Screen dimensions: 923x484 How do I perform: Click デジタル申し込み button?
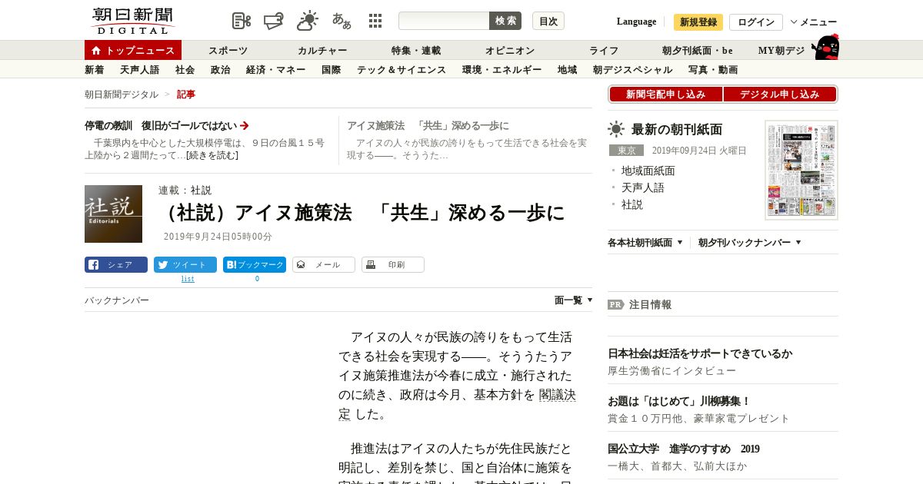coord(780,94)
